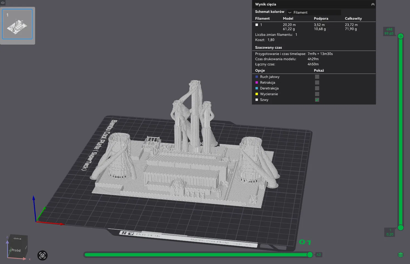Collapse the Wynik cięcia panel
Screen dimensions: 410x264
[373, 4]
